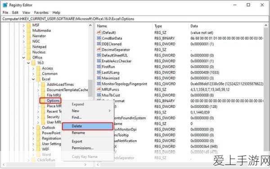
Task: Choose Delete from the context menu
Action: [87, 126]
